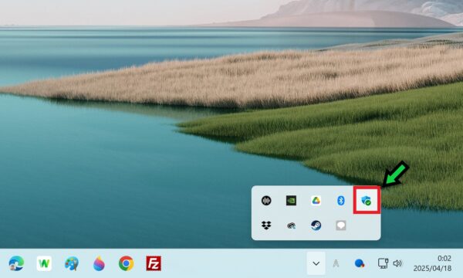This screenshot has width=463, height=278.
Task: Click the black sound-wave tray icon
Action: (x=266, y=201)
